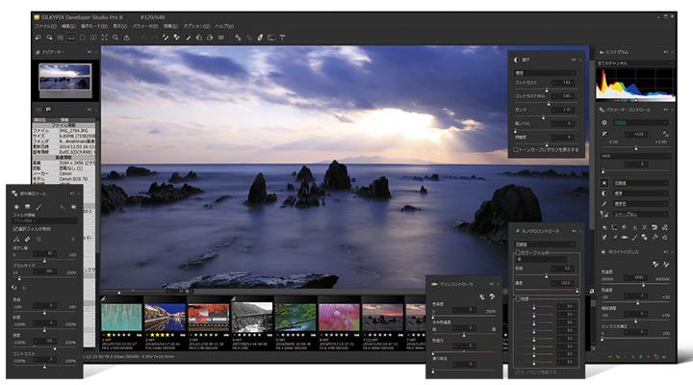Open the Help menu
Screen dimensions: 693x385
224,27
